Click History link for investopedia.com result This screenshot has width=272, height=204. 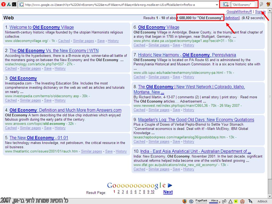60,100
